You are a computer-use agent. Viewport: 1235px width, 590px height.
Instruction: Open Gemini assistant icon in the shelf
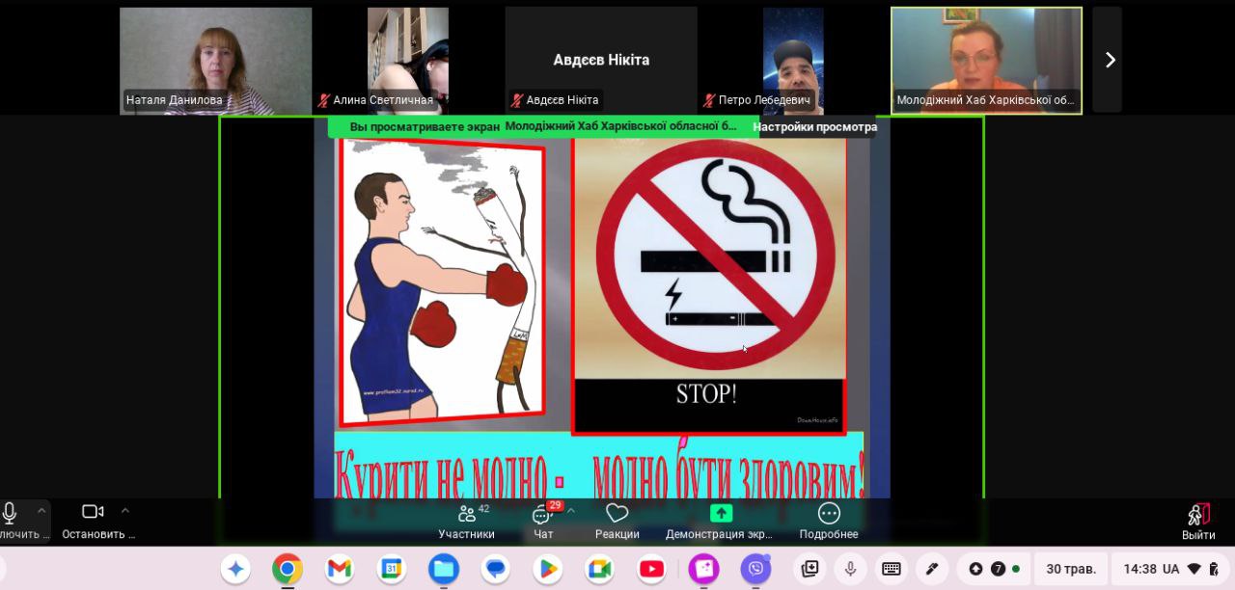point(235,569)
